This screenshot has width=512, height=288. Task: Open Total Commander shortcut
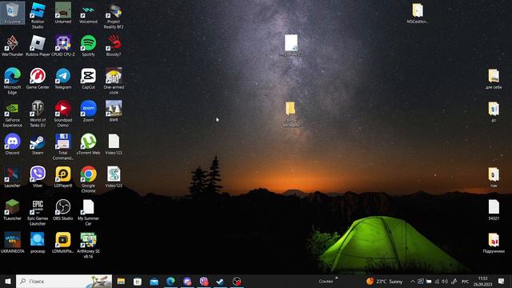tap(63, 146)
